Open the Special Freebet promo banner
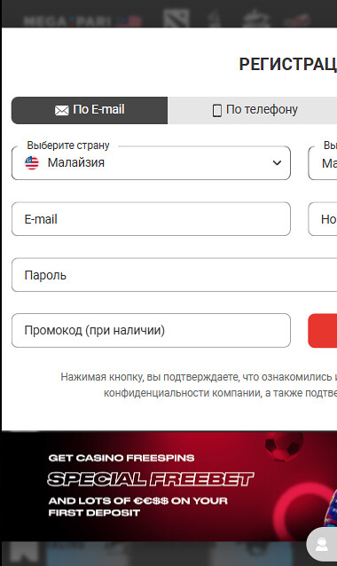Viewport: 337px width, 566px height. (168, 486)
